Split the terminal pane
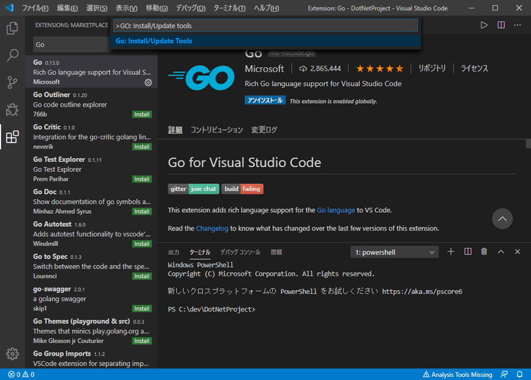 [x=468, y=251]
